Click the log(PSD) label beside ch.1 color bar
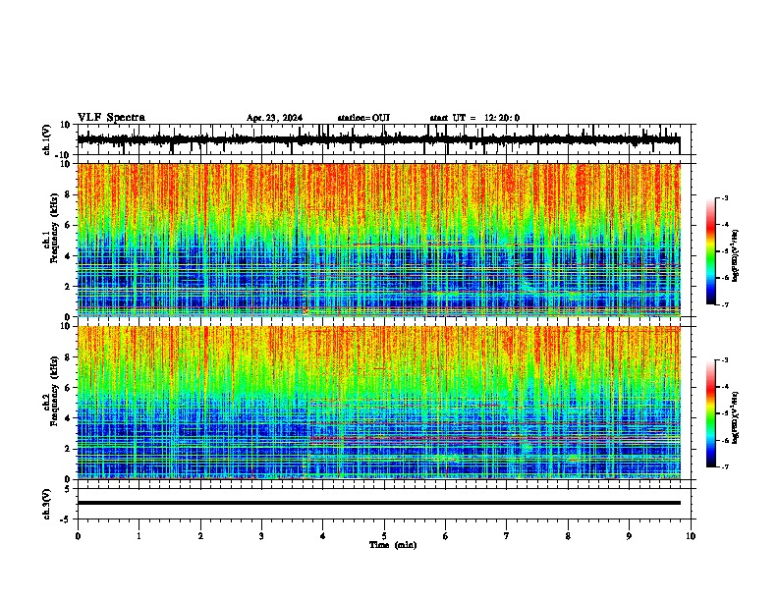Screen dimensions: 778x601 (x=735, y=256)
